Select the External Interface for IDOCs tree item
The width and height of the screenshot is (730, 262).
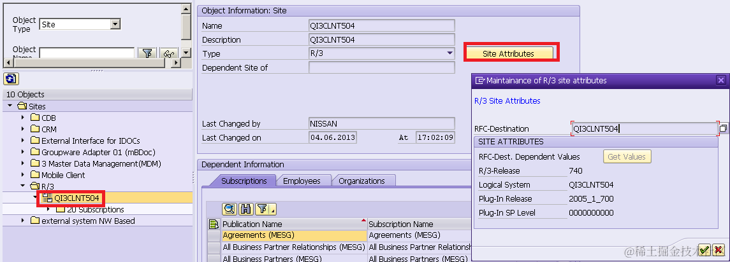91,141
